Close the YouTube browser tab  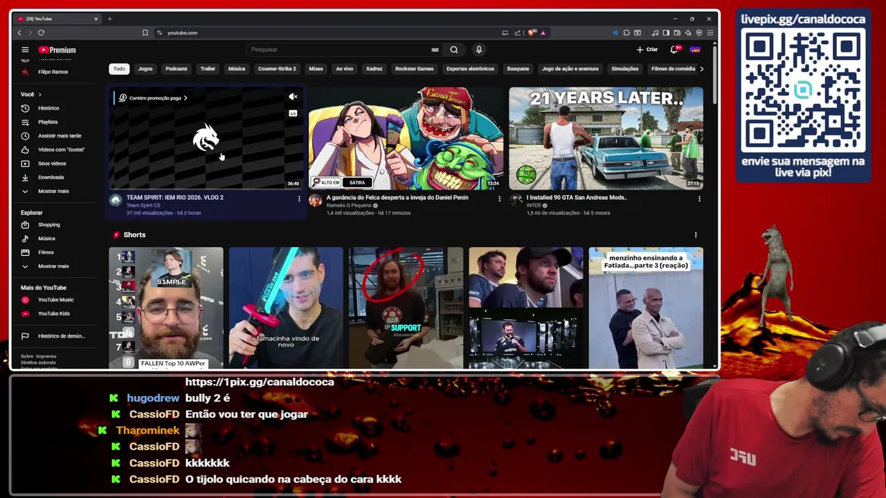[96, 19]
